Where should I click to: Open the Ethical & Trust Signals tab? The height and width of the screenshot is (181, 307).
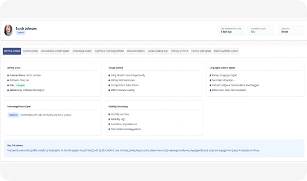pos(201,51)
